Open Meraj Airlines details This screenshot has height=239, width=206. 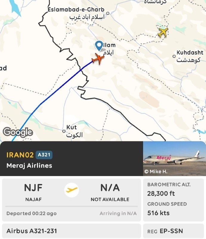(x=29, y=166)
